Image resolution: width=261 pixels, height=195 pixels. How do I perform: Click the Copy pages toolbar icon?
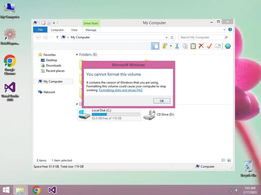tap(185, 46)
